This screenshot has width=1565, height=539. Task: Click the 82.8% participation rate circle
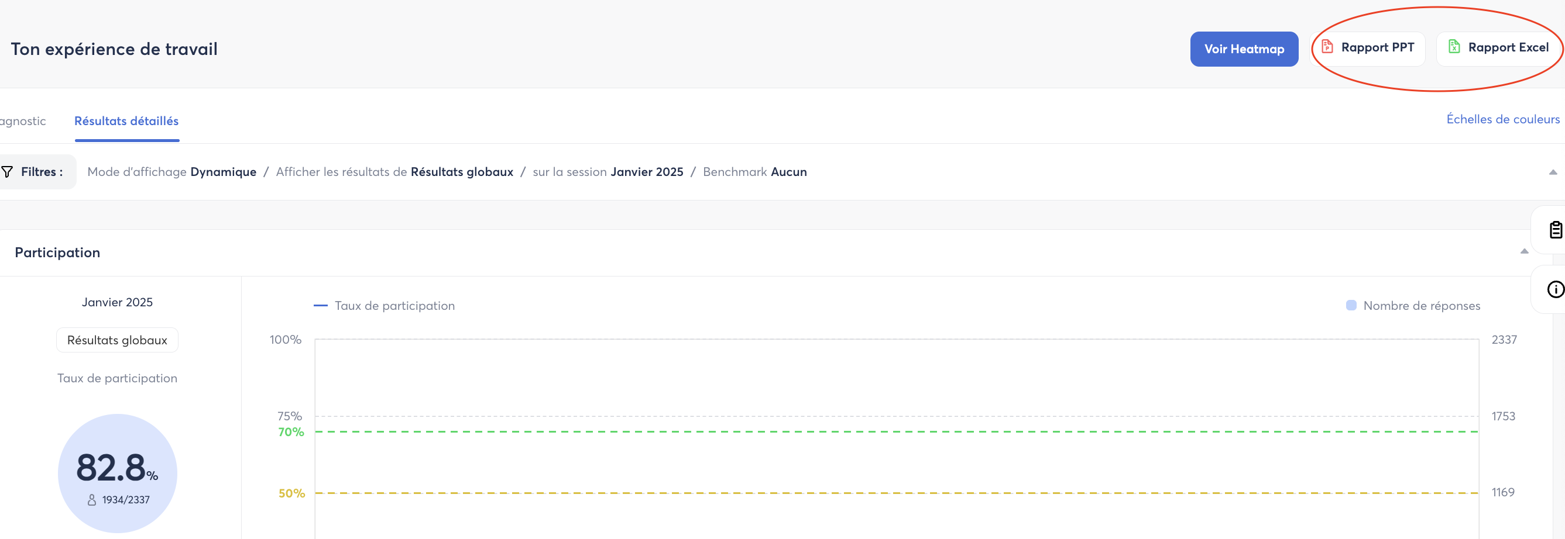pyautogui.click(x=117, y=473)
